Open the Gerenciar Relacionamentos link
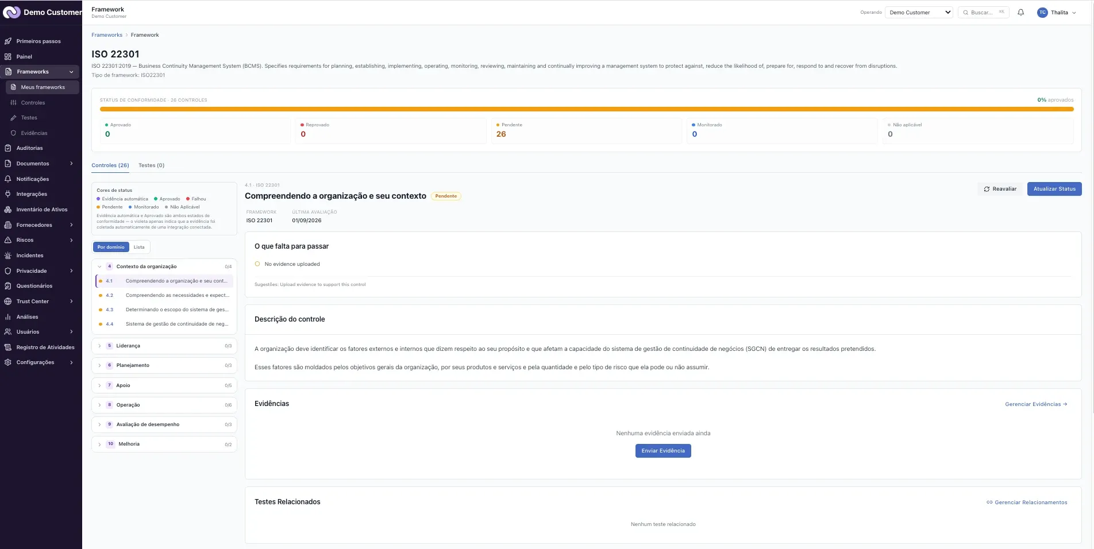This screenshot has width=1094, height=549. point(1027,502)
